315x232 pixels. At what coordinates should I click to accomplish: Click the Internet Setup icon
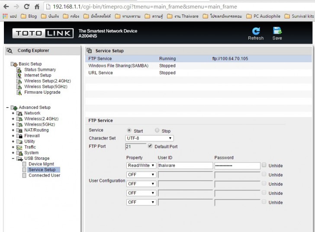pyautogui.click(x=19, y=76)
